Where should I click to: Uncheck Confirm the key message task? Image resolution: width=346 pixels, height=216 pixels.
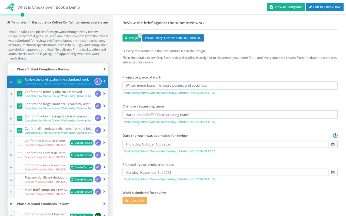(x=20, y=118)
